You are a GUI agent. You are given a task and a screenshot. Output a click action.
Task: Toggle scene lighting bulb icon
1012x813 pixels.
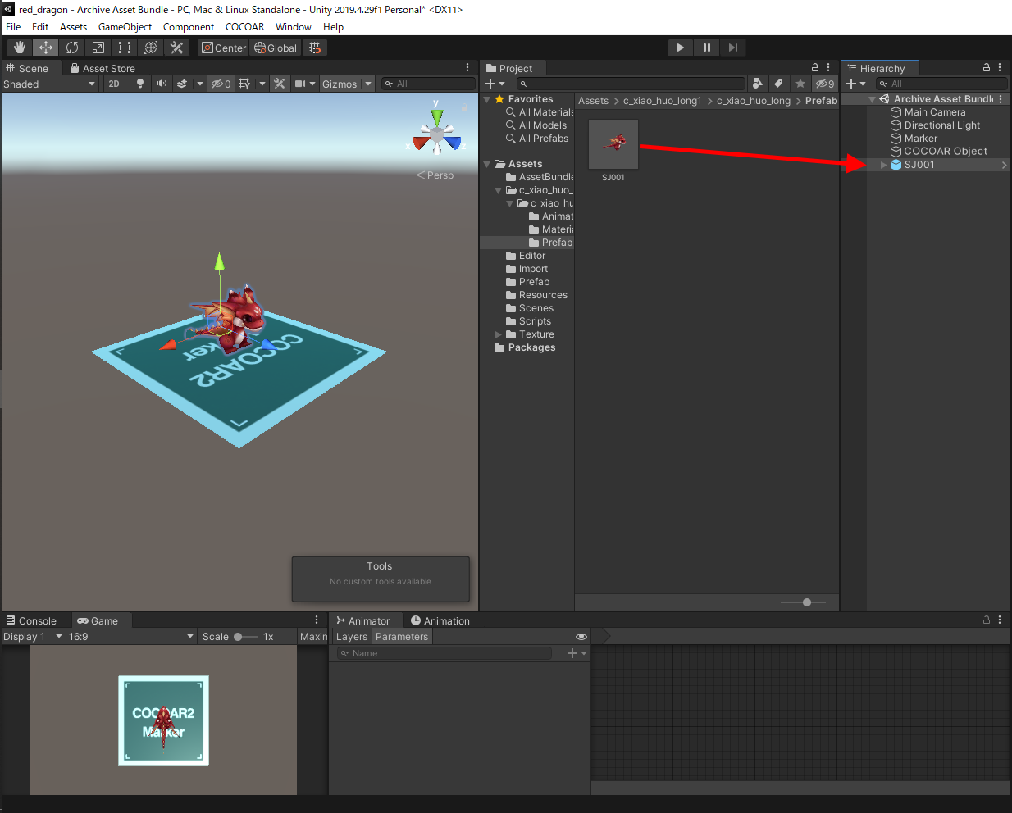point(140,84)
